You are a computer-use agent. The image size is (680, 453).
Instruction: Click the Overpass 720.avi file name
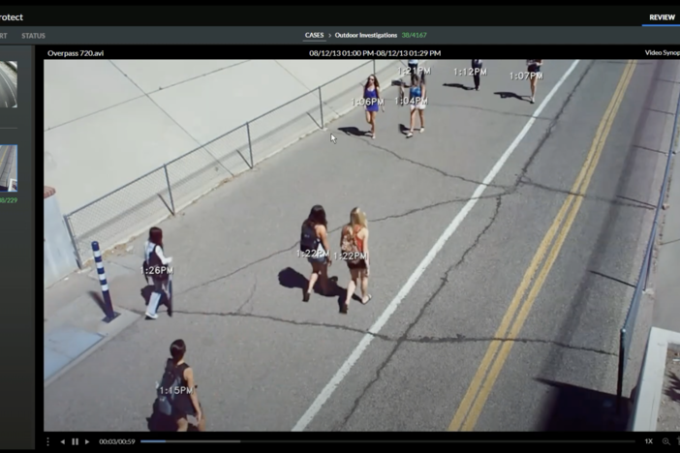tap(76, 53)
